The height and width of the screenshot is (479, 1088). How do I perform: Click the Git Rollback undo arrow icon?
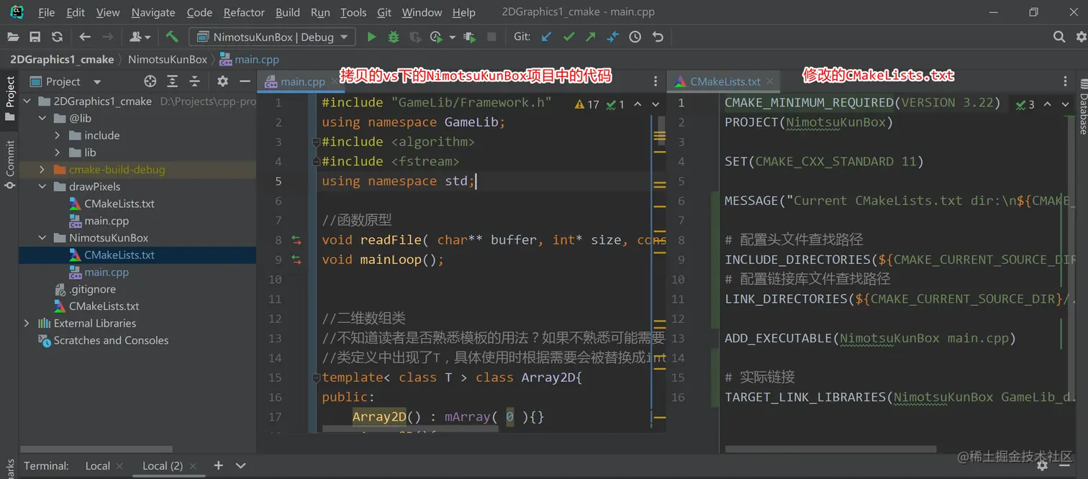658,37
